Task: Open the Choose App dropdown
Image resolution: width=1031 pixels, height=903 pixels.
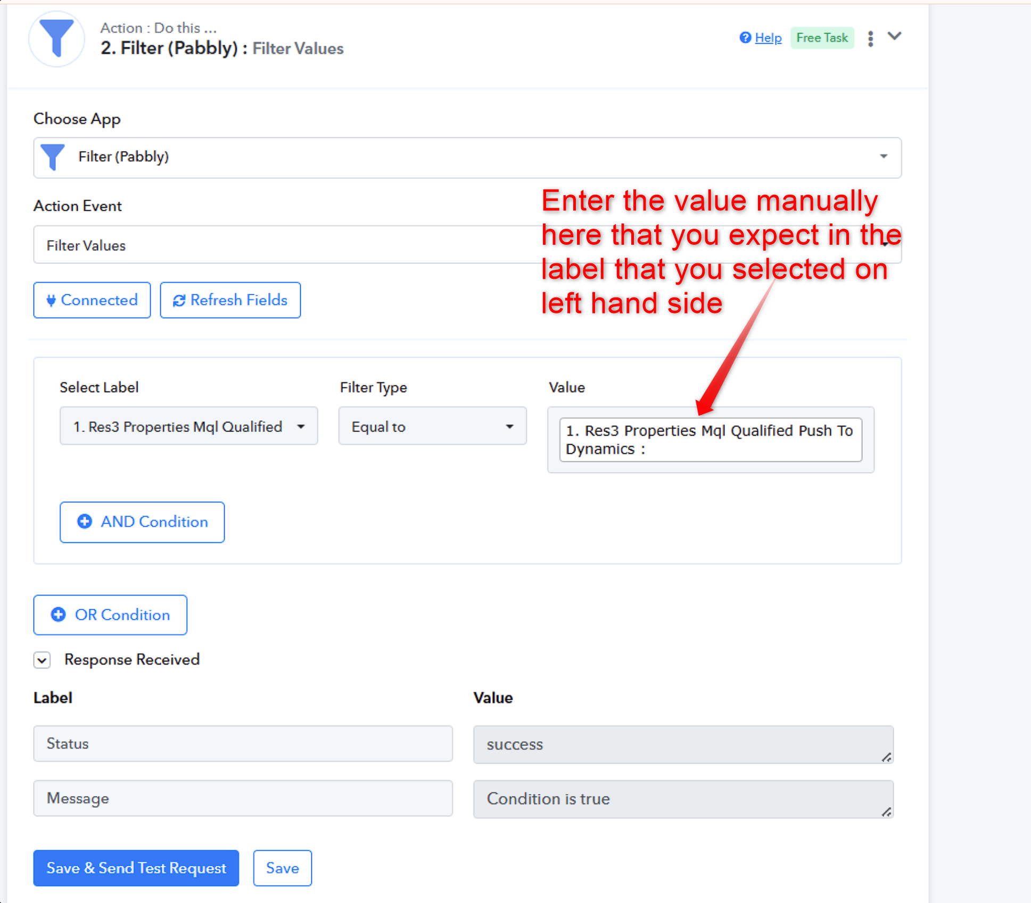Action: point(467,158)
